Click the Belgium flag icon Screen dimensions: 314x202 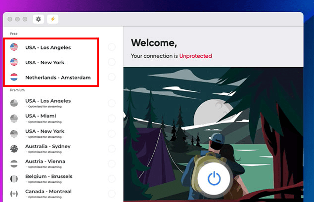point(14,179)
